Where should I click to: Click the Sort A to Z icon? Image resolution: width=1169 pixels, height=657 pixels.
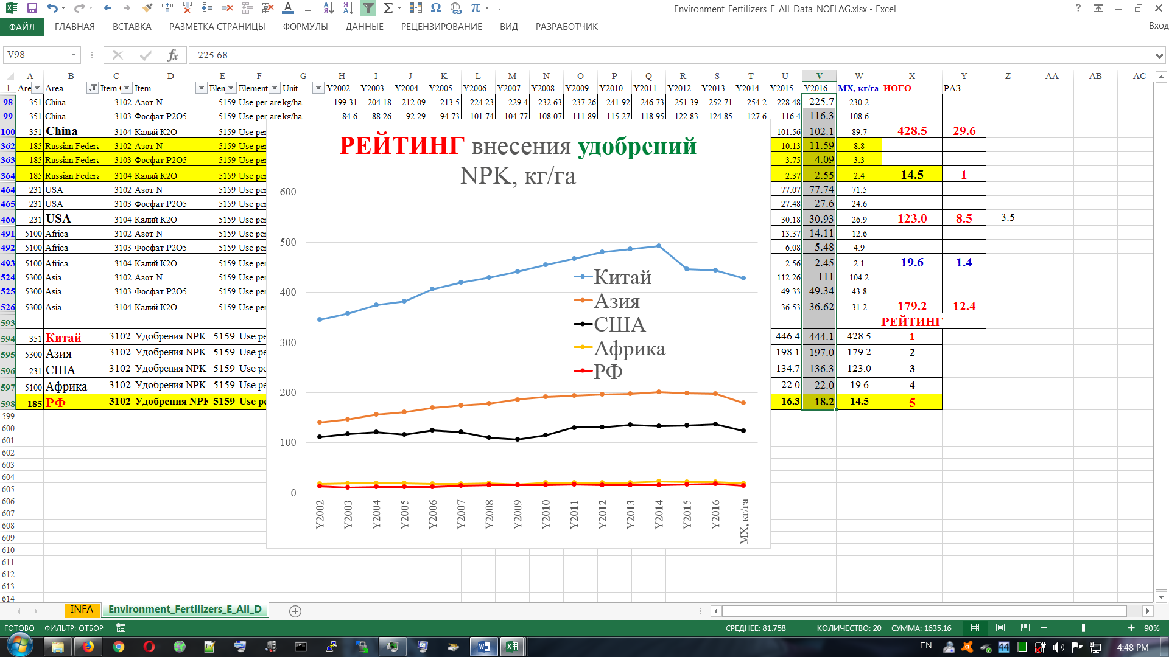click(328, 9)
